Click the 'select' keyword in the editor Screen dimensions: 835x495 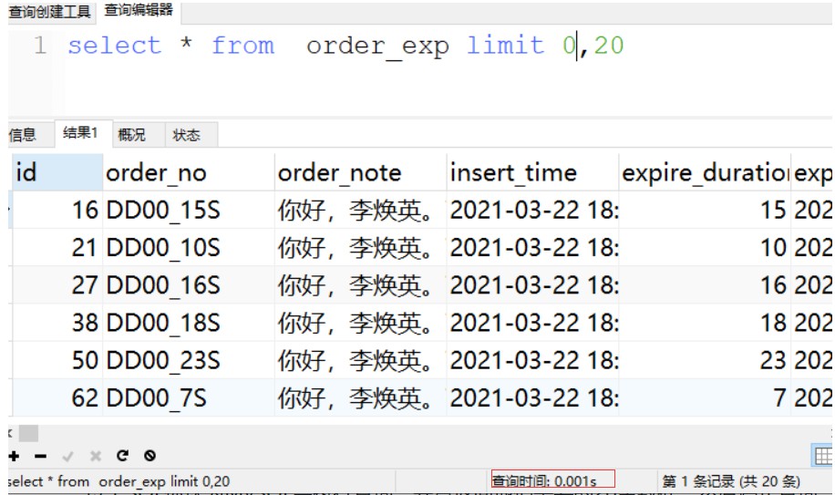click(x=114, y=46)
